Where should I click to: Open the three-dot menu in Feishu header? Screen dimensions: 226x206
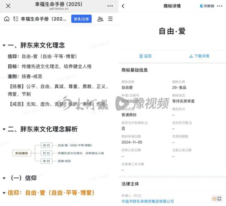tap(110, 6)
